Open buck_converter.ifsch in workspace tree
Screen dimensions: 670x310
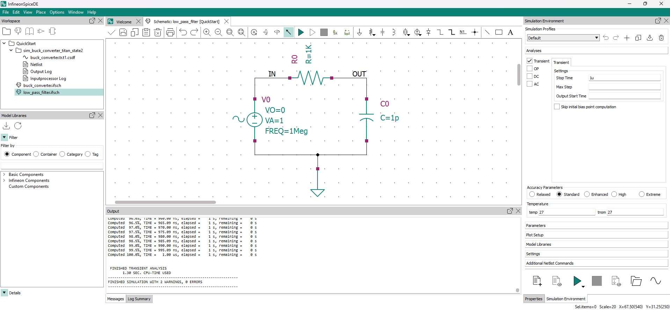point(42,86)
